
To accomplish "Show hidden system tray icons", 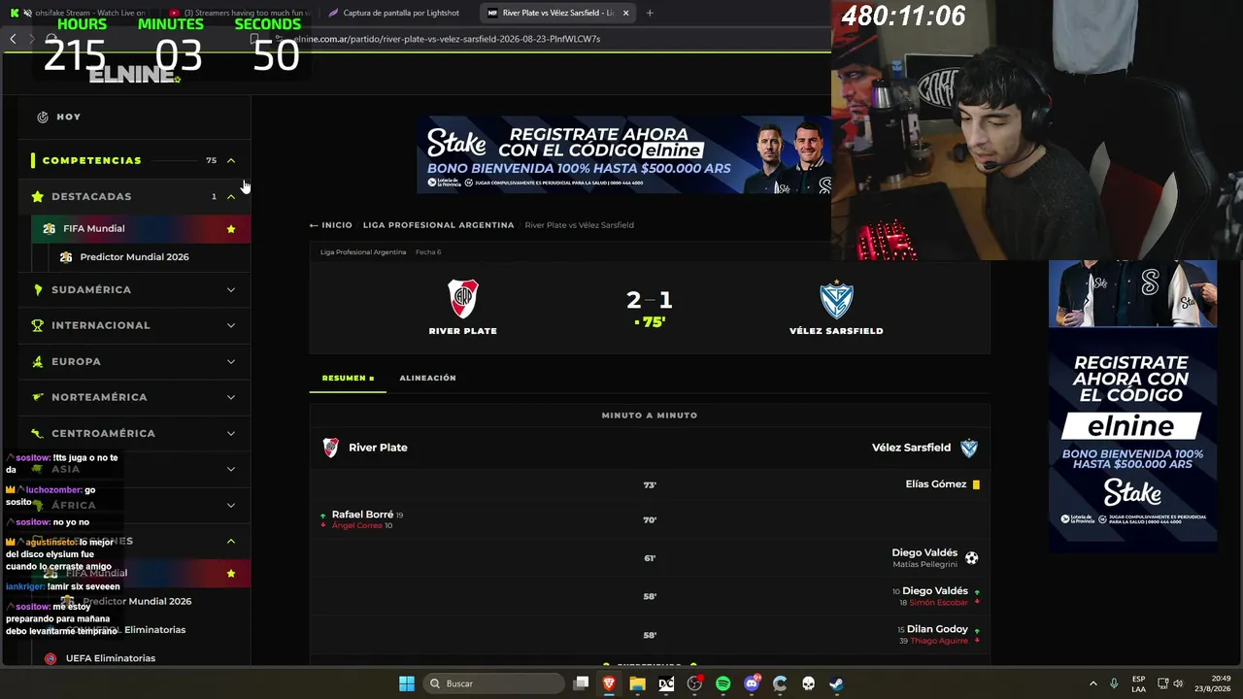I will pos(1093,683).
